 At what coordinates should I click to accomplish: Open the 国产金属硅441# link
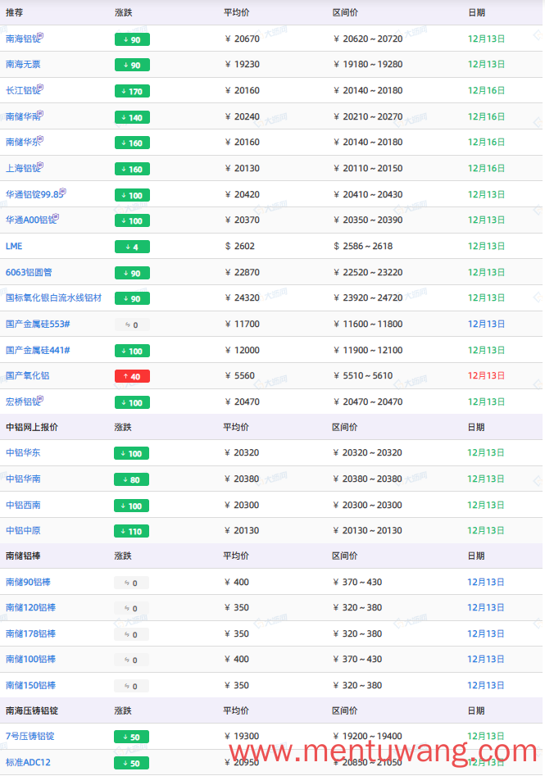pos(38,351)
